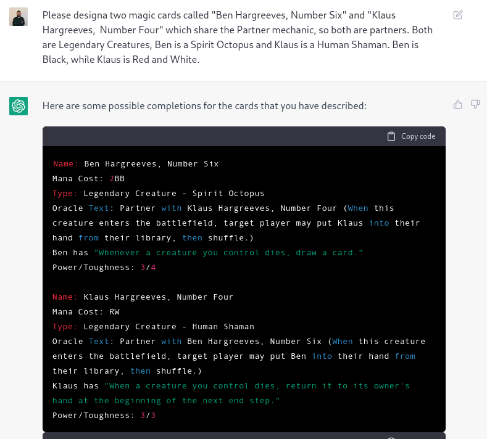
Task: Click the ChatGPT logo avatar
Action: [x=19, y=106]
